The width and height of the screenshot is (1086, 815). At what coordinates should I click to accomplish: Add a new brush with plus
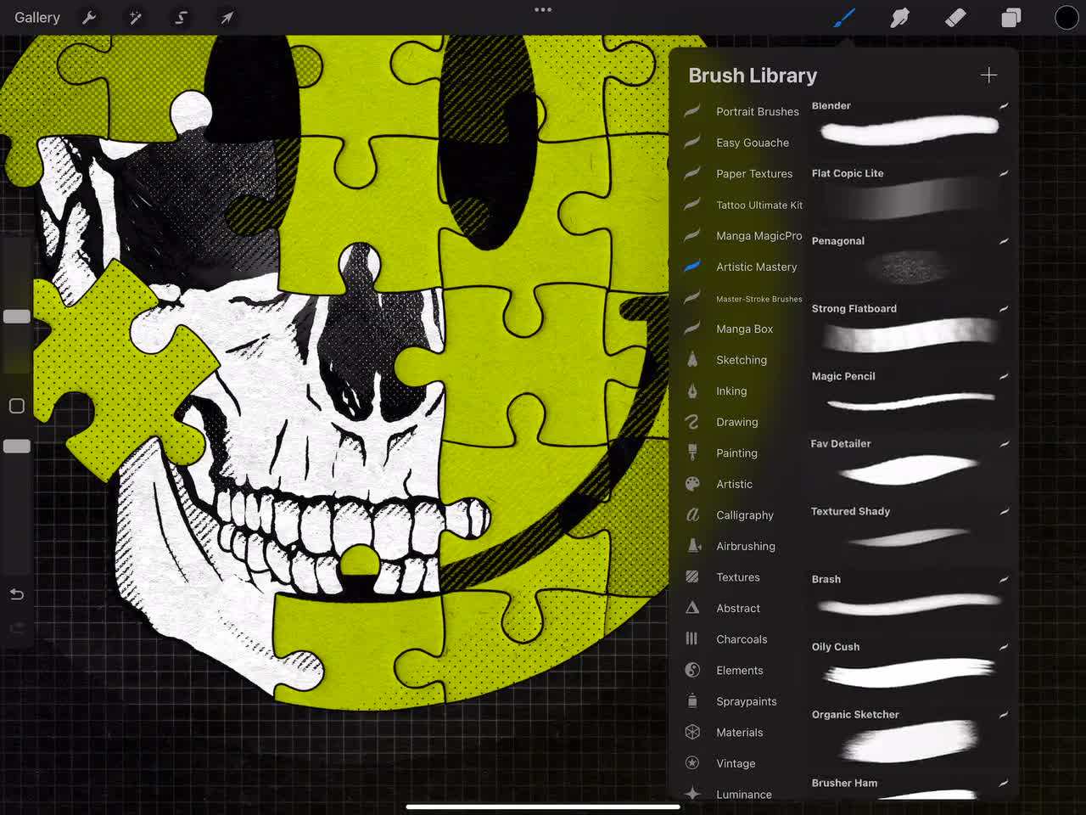click(988, 75)
